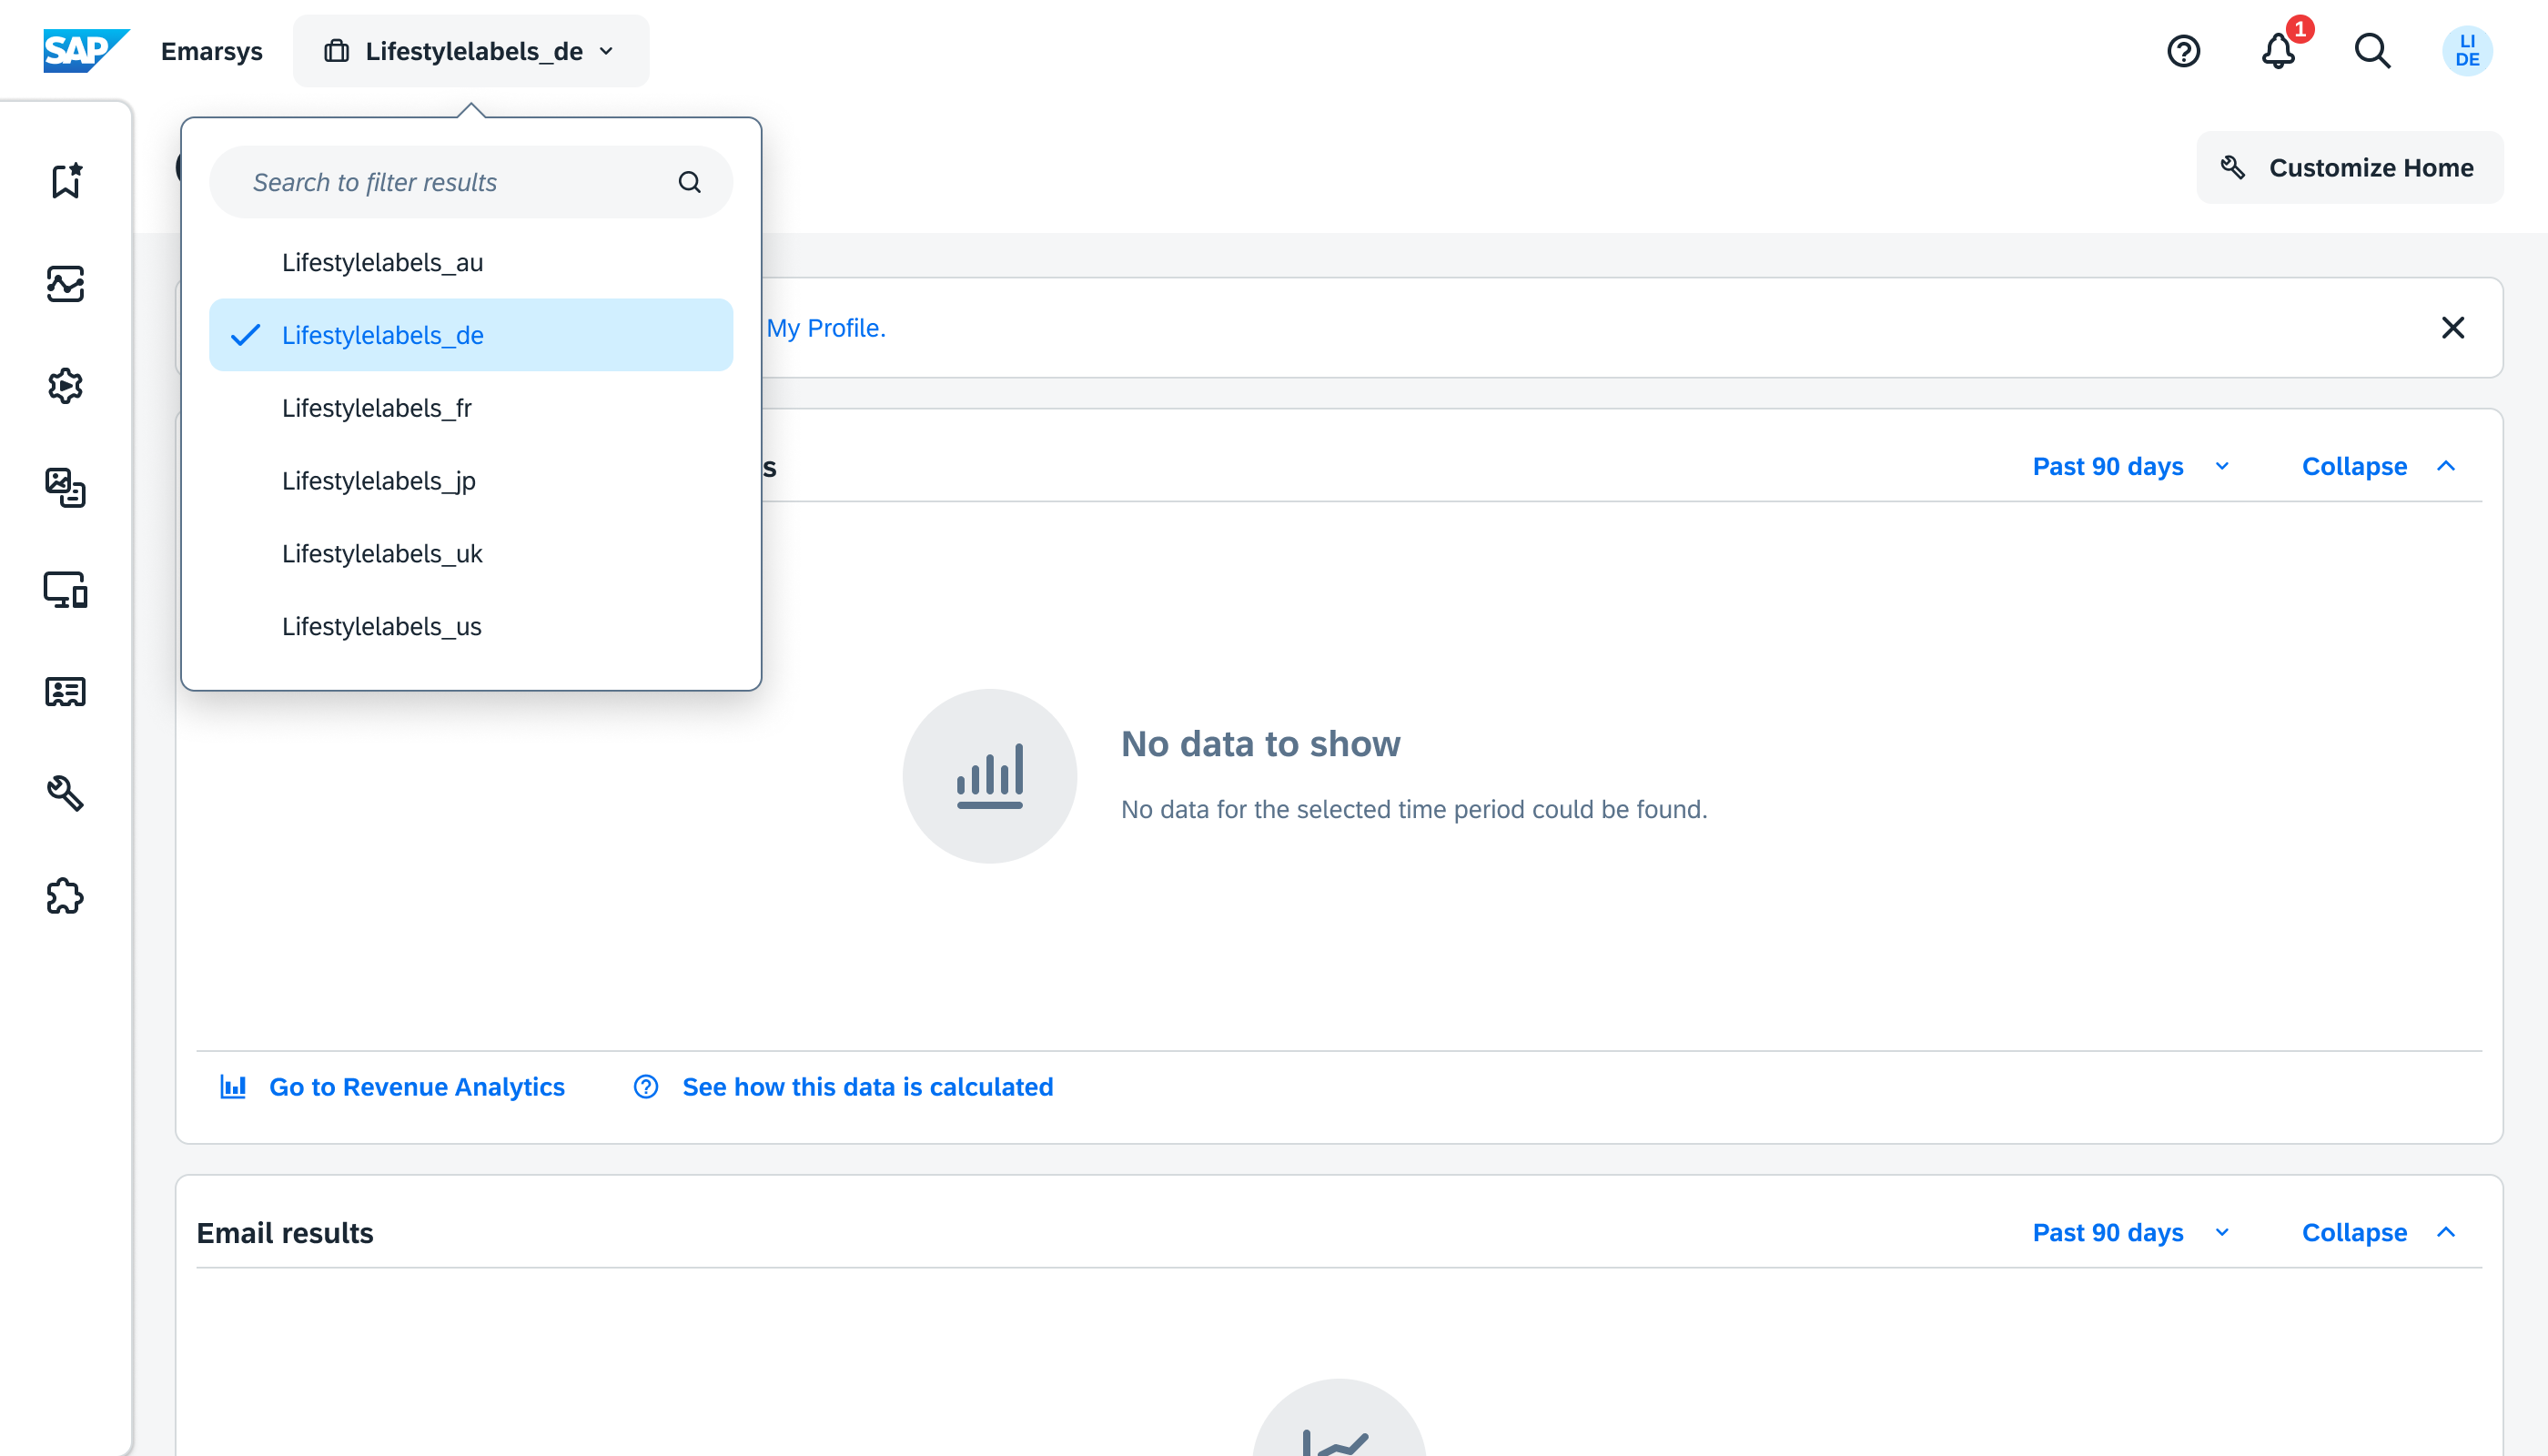2548x1456 pixels.
Task: Open the add-ons puzzle sidebar icon
Action: 66,896
